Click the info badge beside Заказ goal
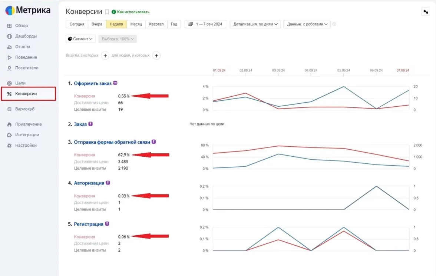 [x=90, y=124]
